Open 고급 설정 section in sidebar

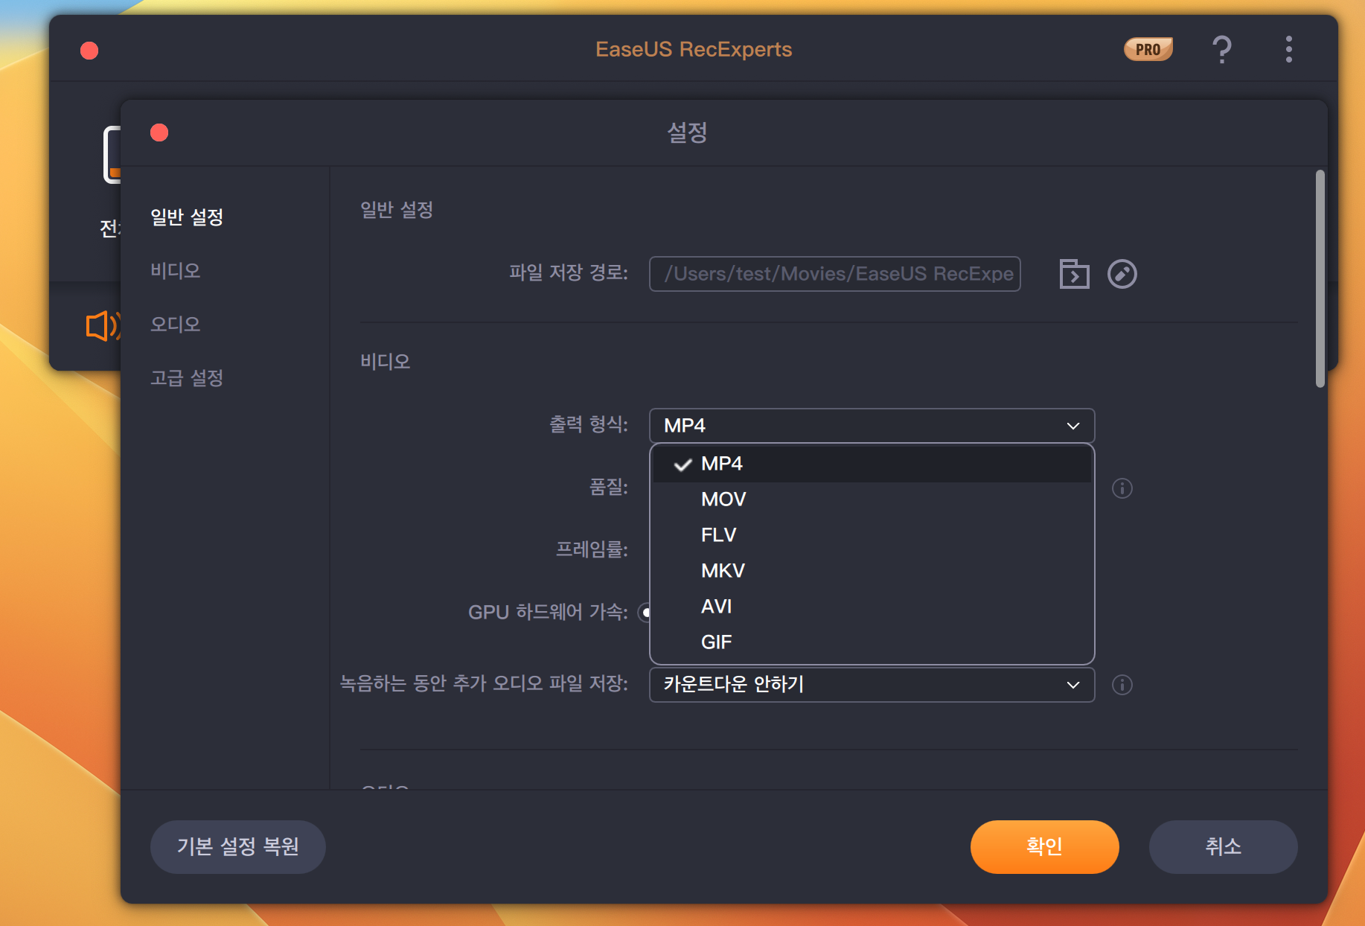point(187,378)
